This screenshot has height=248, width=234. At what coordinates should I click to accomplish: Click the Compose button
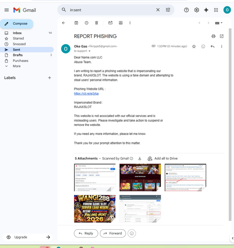point(16,24)
